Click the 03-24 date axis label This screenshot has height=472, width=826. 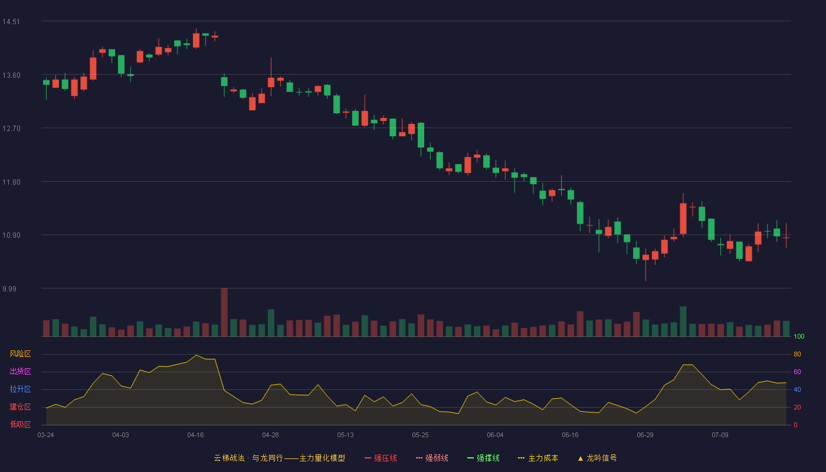click(x=45, y=435)
